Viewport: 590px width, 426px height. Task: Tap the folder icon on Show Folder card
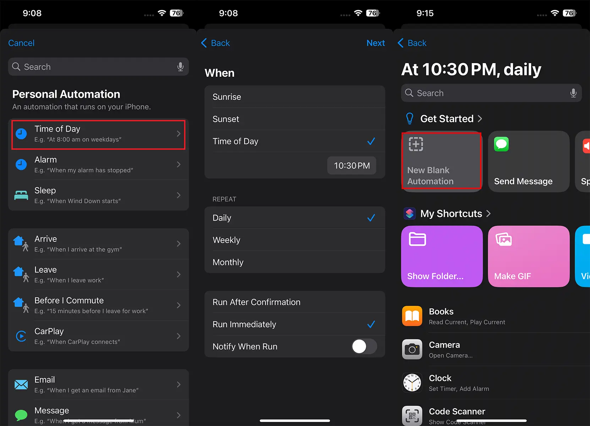(x=417, y=239)
